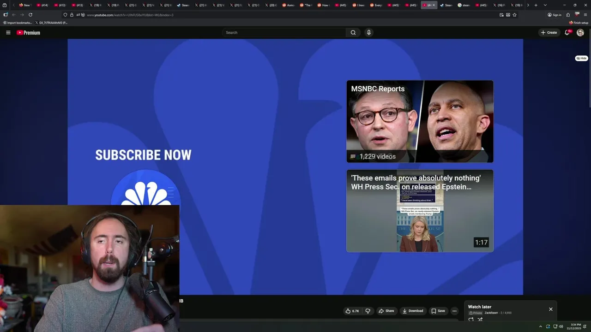This screenshot has width=591, height=332.
Task: Open the three-dot more actions menu
Action: (x=454, y=311)
